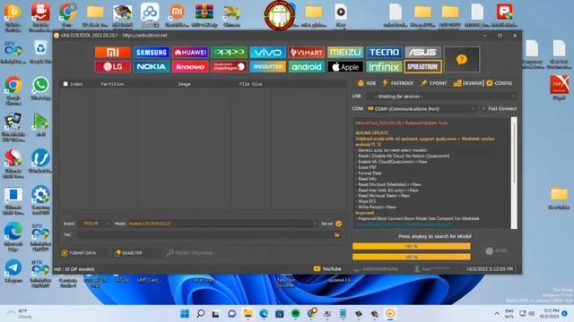The width and height of the screenshot is (574, 322).
Task: Open Windows taskbar search icon
Action: (x=201, y=313)
